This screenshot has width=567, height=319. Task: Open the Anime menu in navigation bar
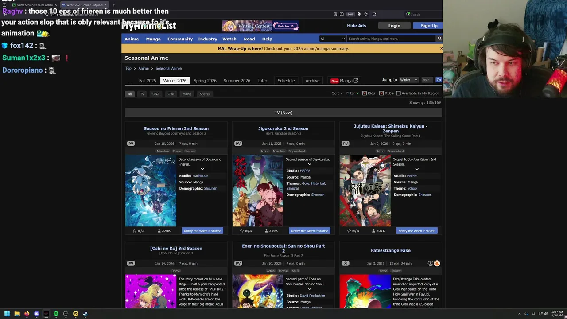[132, 39]
